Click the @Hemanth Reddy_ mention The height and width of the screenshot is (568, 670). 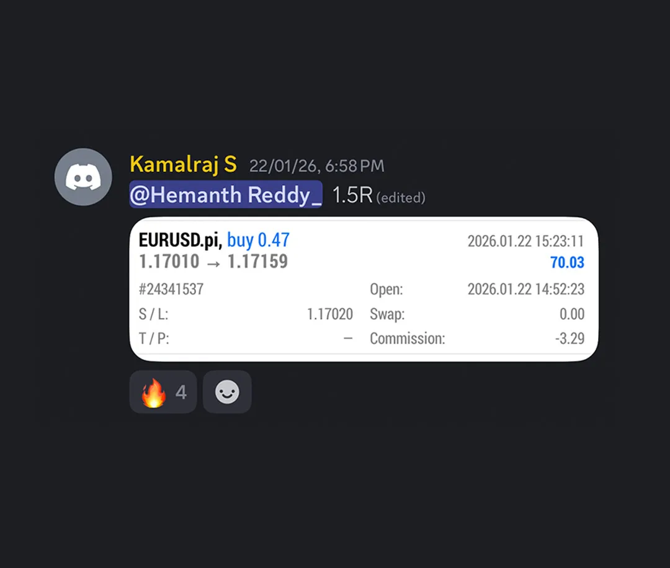[226, 194]
